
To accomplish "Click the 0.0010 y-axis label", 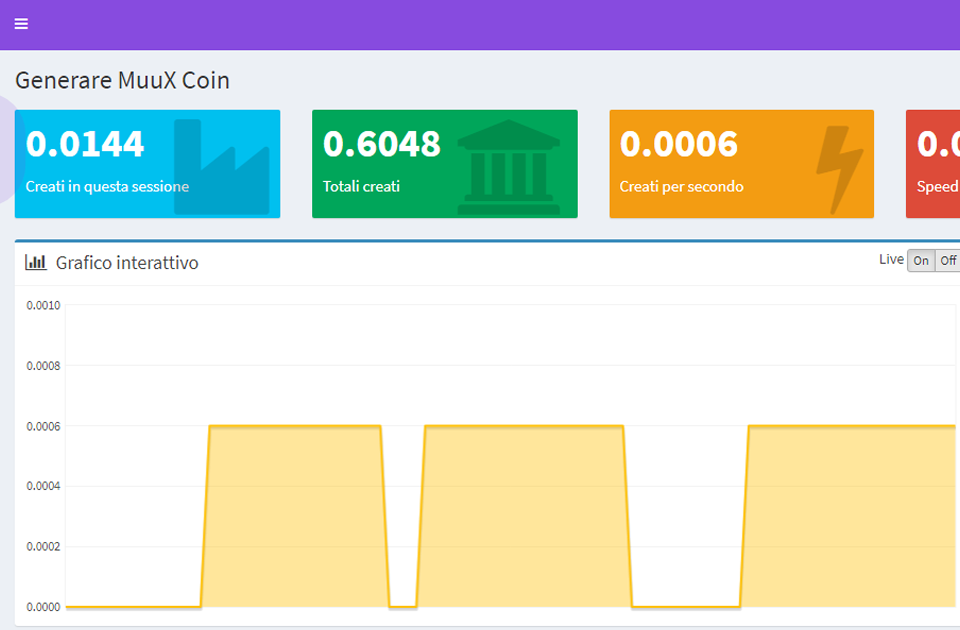I will [43, 305].
